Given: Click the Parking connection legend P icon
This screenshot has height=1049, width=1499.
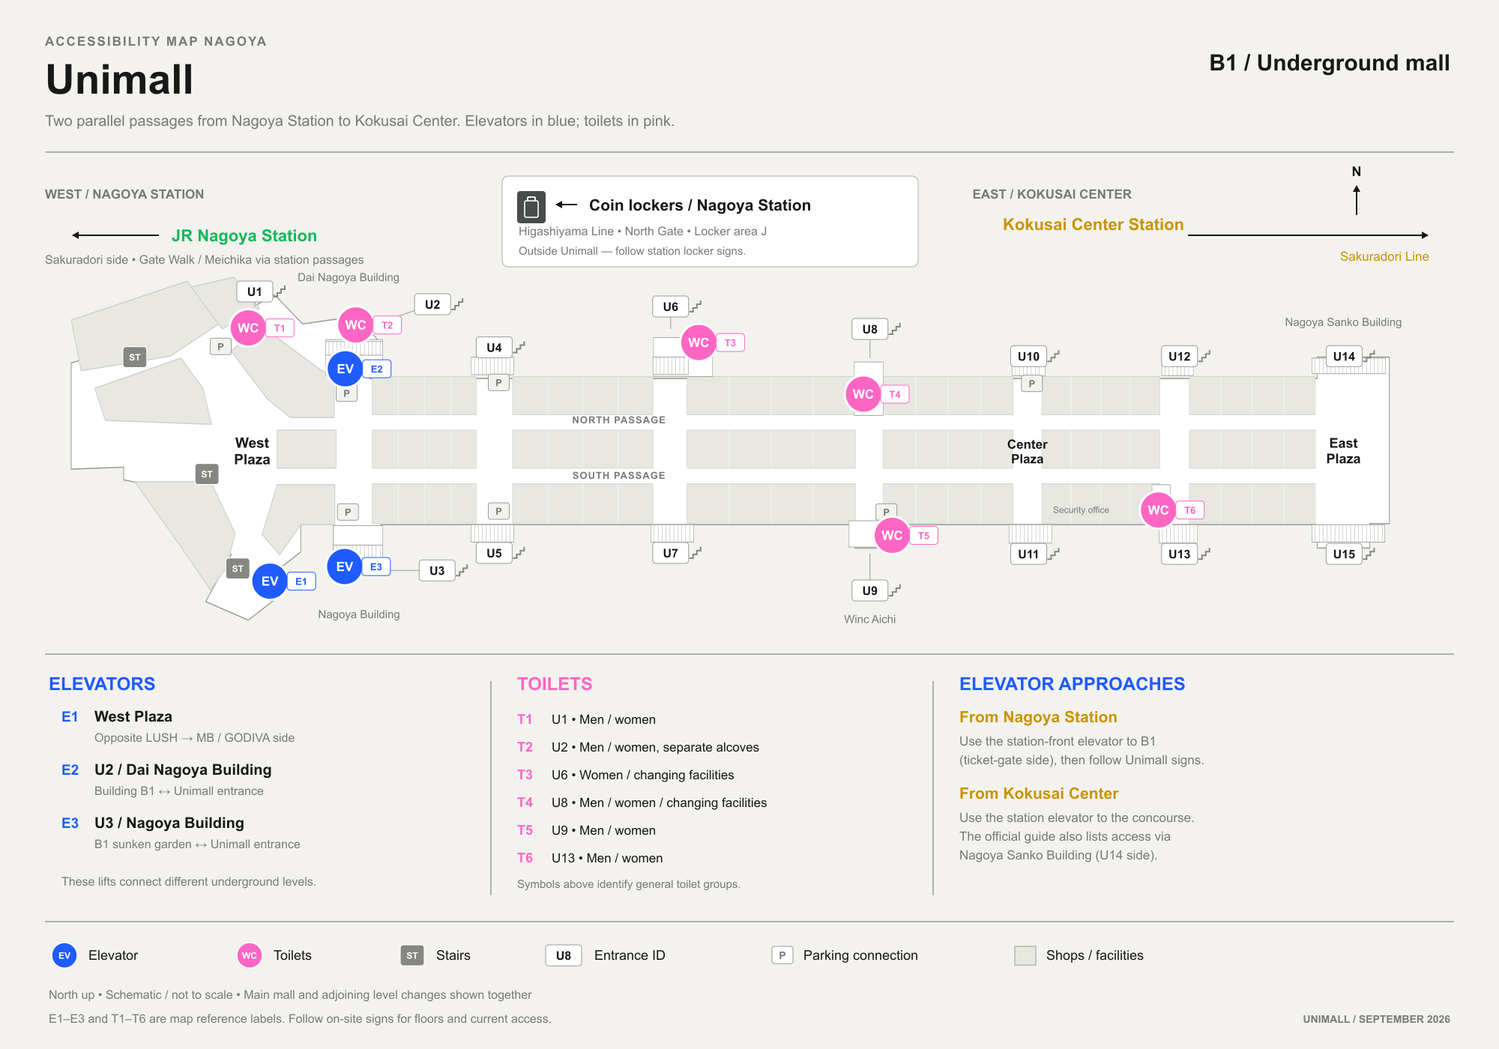Looking at the screenshot, I should click(782, 955).
